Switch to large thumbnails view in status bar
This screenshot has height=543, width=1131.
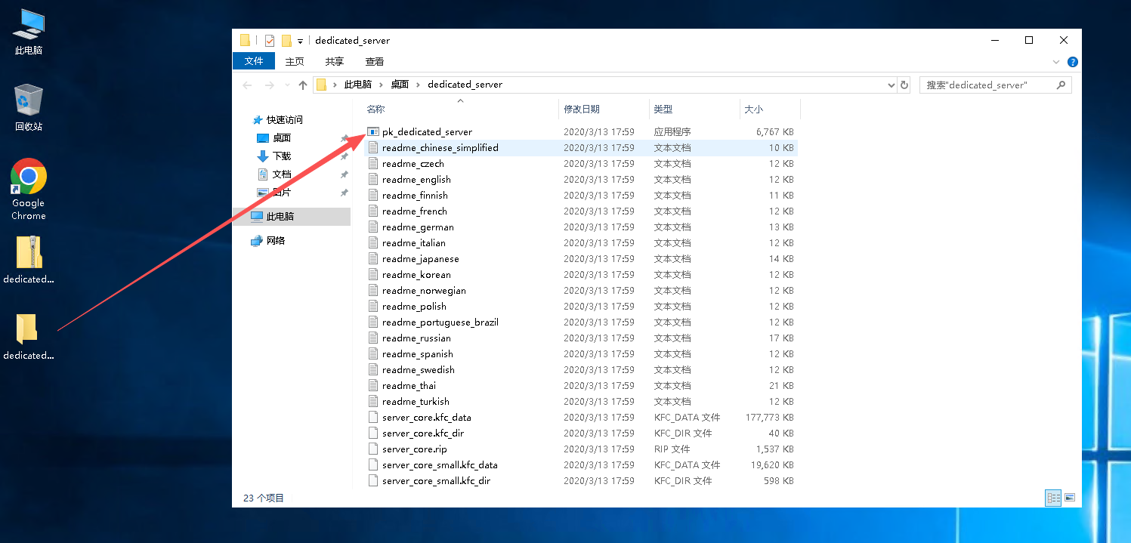click(x=1069, y=498)
